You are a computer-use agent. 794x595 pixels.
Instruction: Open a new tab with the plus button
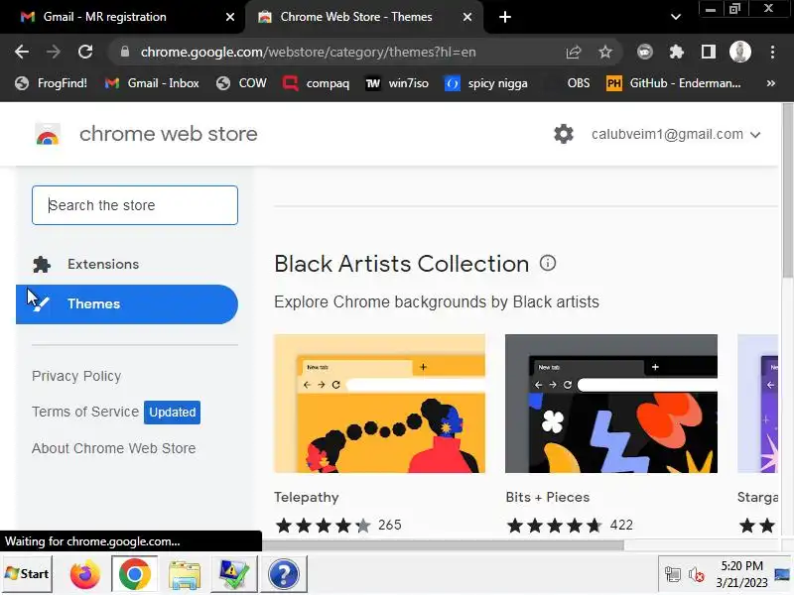505,17
